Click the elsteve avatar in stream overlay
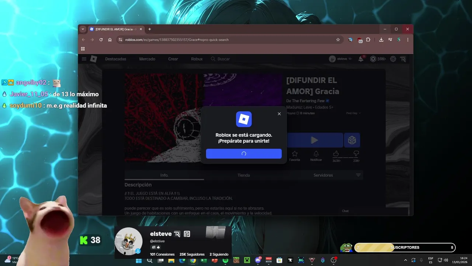Screen dimensions: 472x266 click(x=129, y=241)
